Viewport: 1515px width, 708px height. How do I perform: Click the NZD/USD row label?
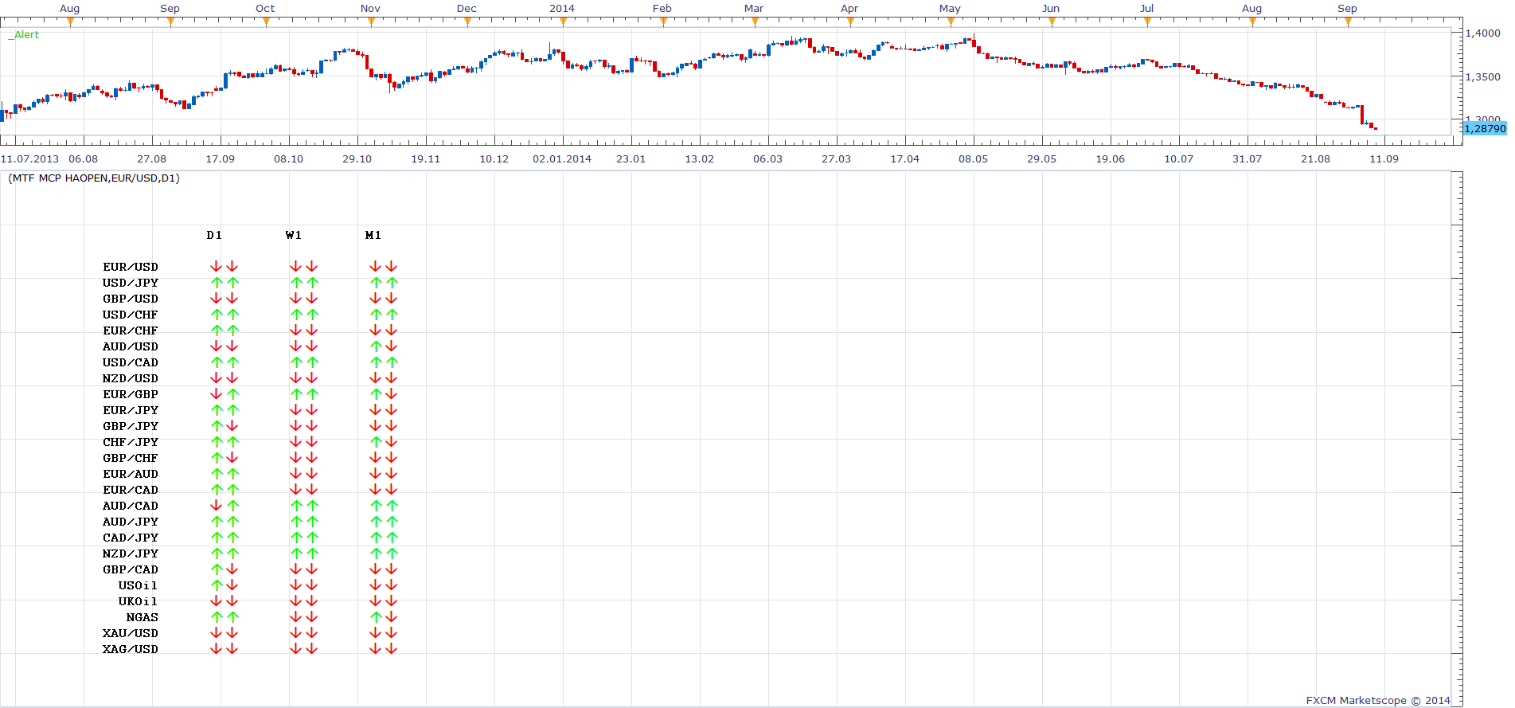[x=131, y=378]
